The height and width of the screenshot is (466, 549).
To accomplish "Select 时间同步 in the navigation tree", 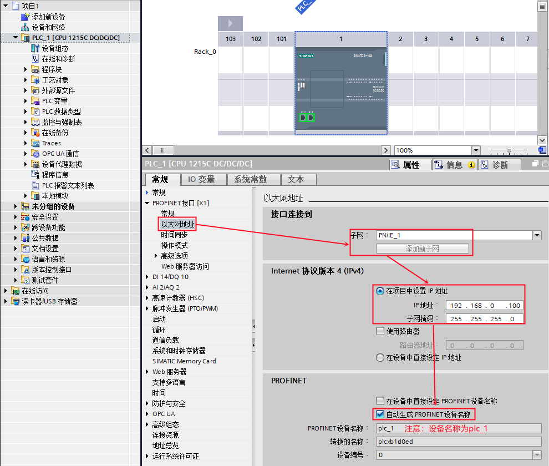I will pyautogui.click(x=174, y=235).
